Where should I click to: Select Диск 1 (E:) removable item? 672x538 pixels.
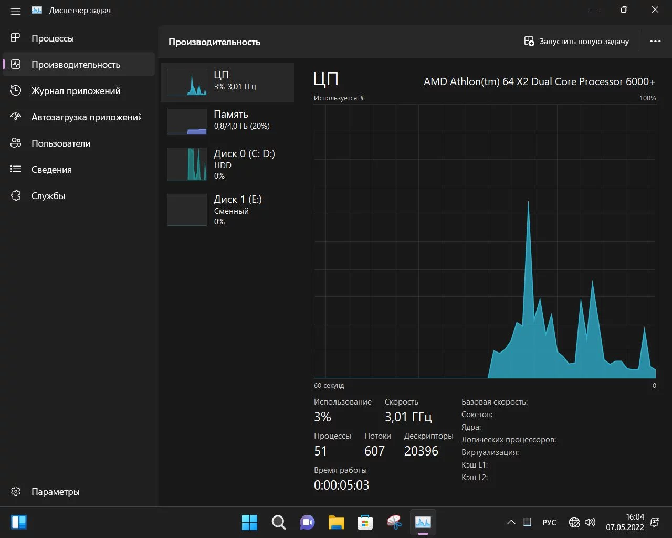pyautogui.click(x=227, y=210)
